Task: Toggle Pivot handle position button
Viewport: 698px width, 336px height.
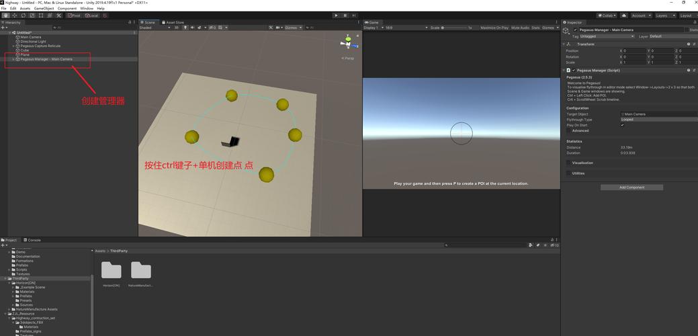Action: (74, 15)
